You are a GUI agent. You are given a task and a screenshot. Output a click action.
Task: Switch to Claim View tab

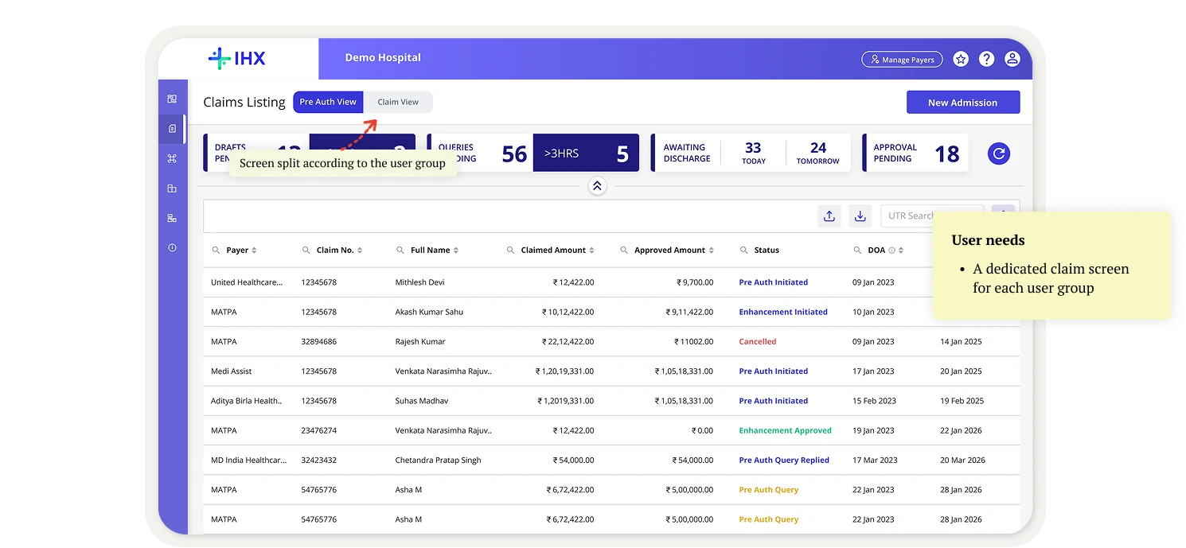tap(398, 102)
